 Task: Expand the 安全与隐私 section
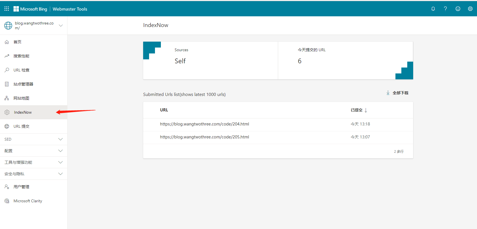click(x=60, y=174)
